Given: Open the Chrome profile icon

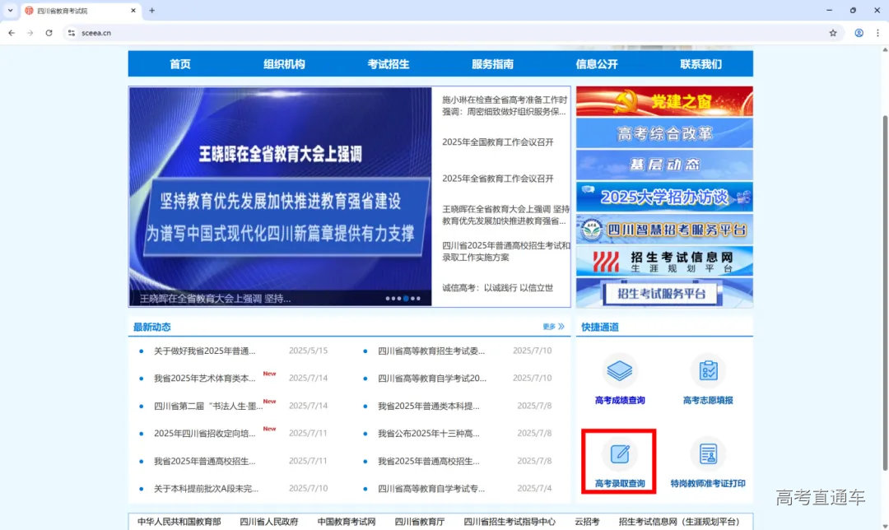Looking at the screenshot, I should click(859, 33).
